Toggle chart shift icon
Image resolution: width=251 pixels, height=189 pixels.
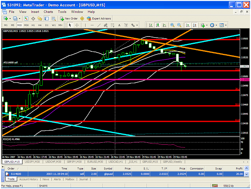click(194, 25)
